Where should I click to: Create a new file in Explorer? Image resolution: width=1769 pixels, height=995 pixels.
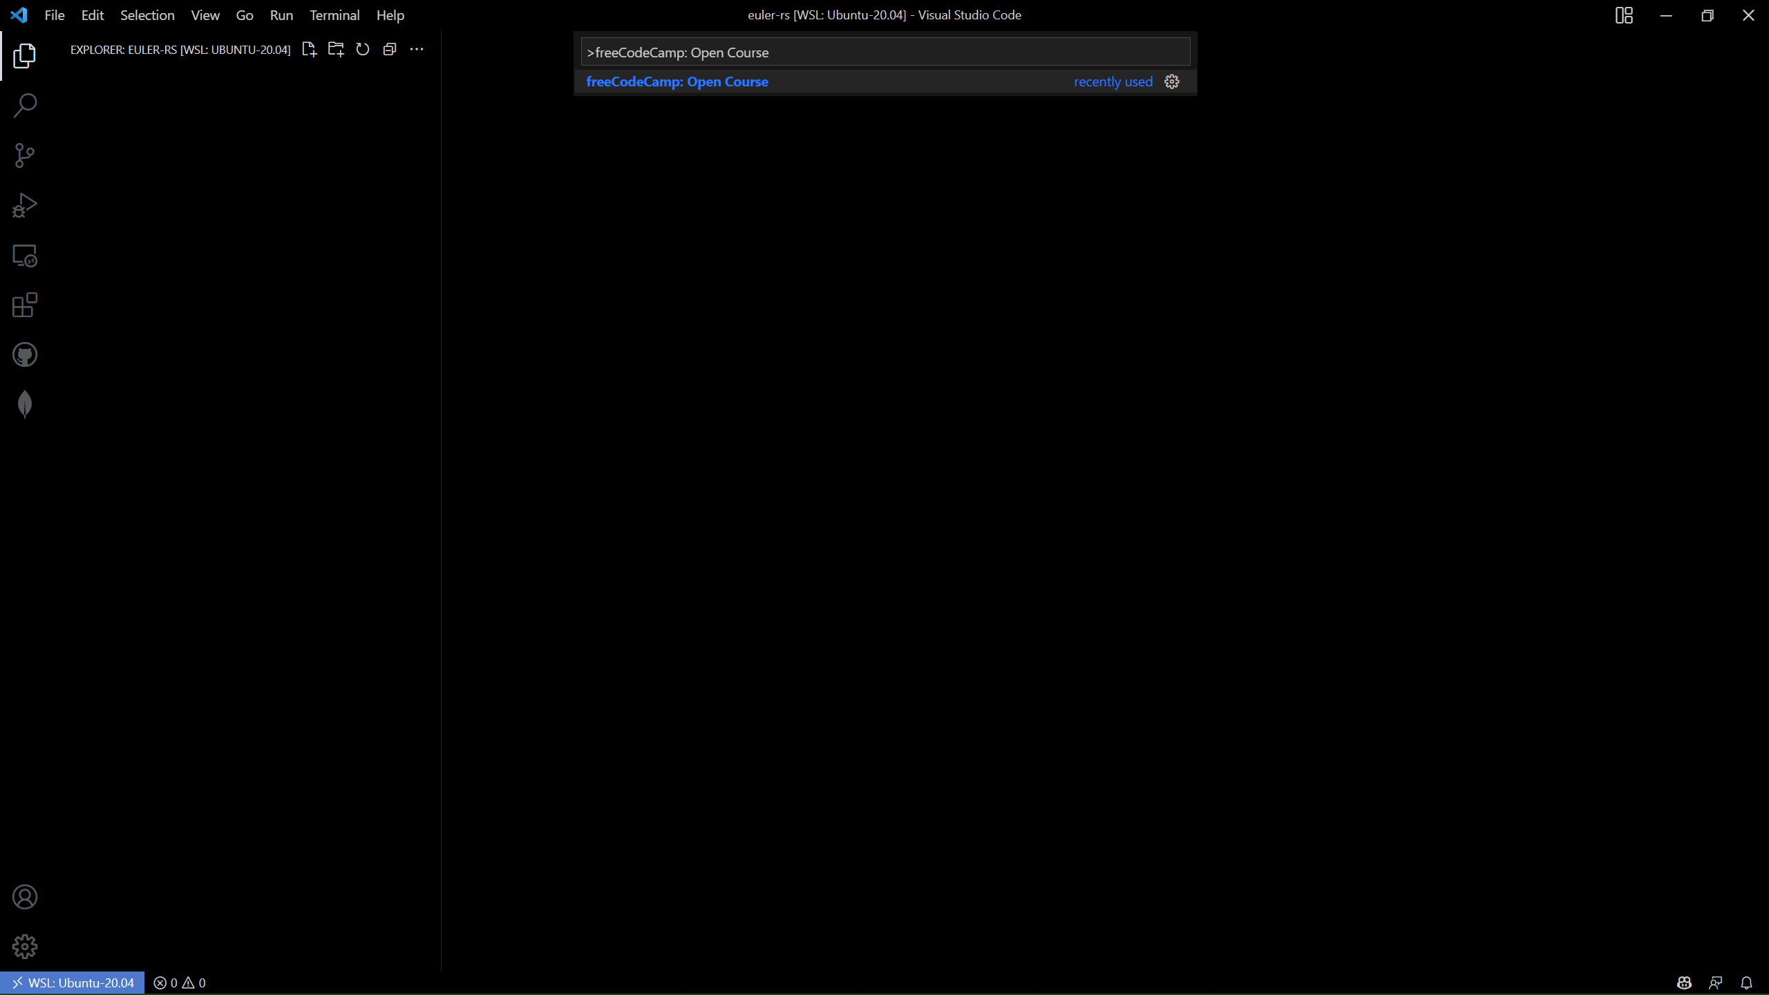point(309,49)
